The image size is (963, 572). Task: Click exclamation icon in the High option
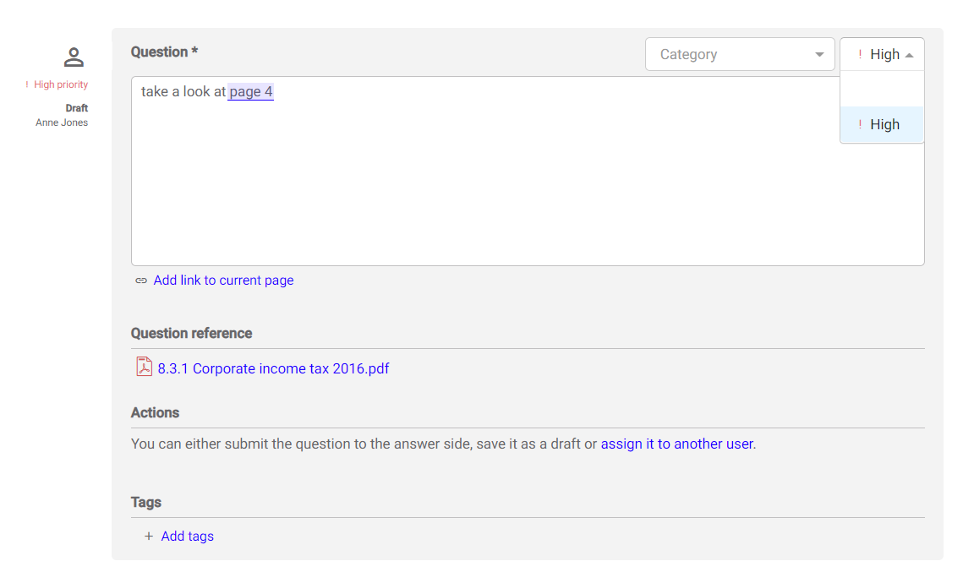click(860, 124)
